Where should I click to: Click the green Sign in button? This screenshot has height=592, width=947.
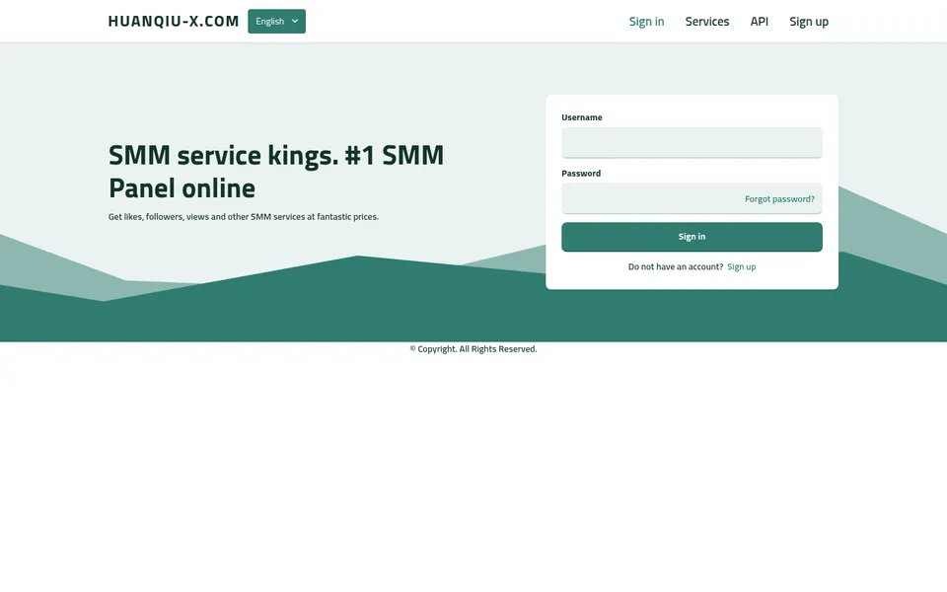tap(692, 237)
